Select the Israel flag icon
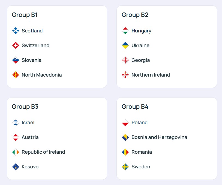This screenshot has width=222, height=185. coord(16,123)
